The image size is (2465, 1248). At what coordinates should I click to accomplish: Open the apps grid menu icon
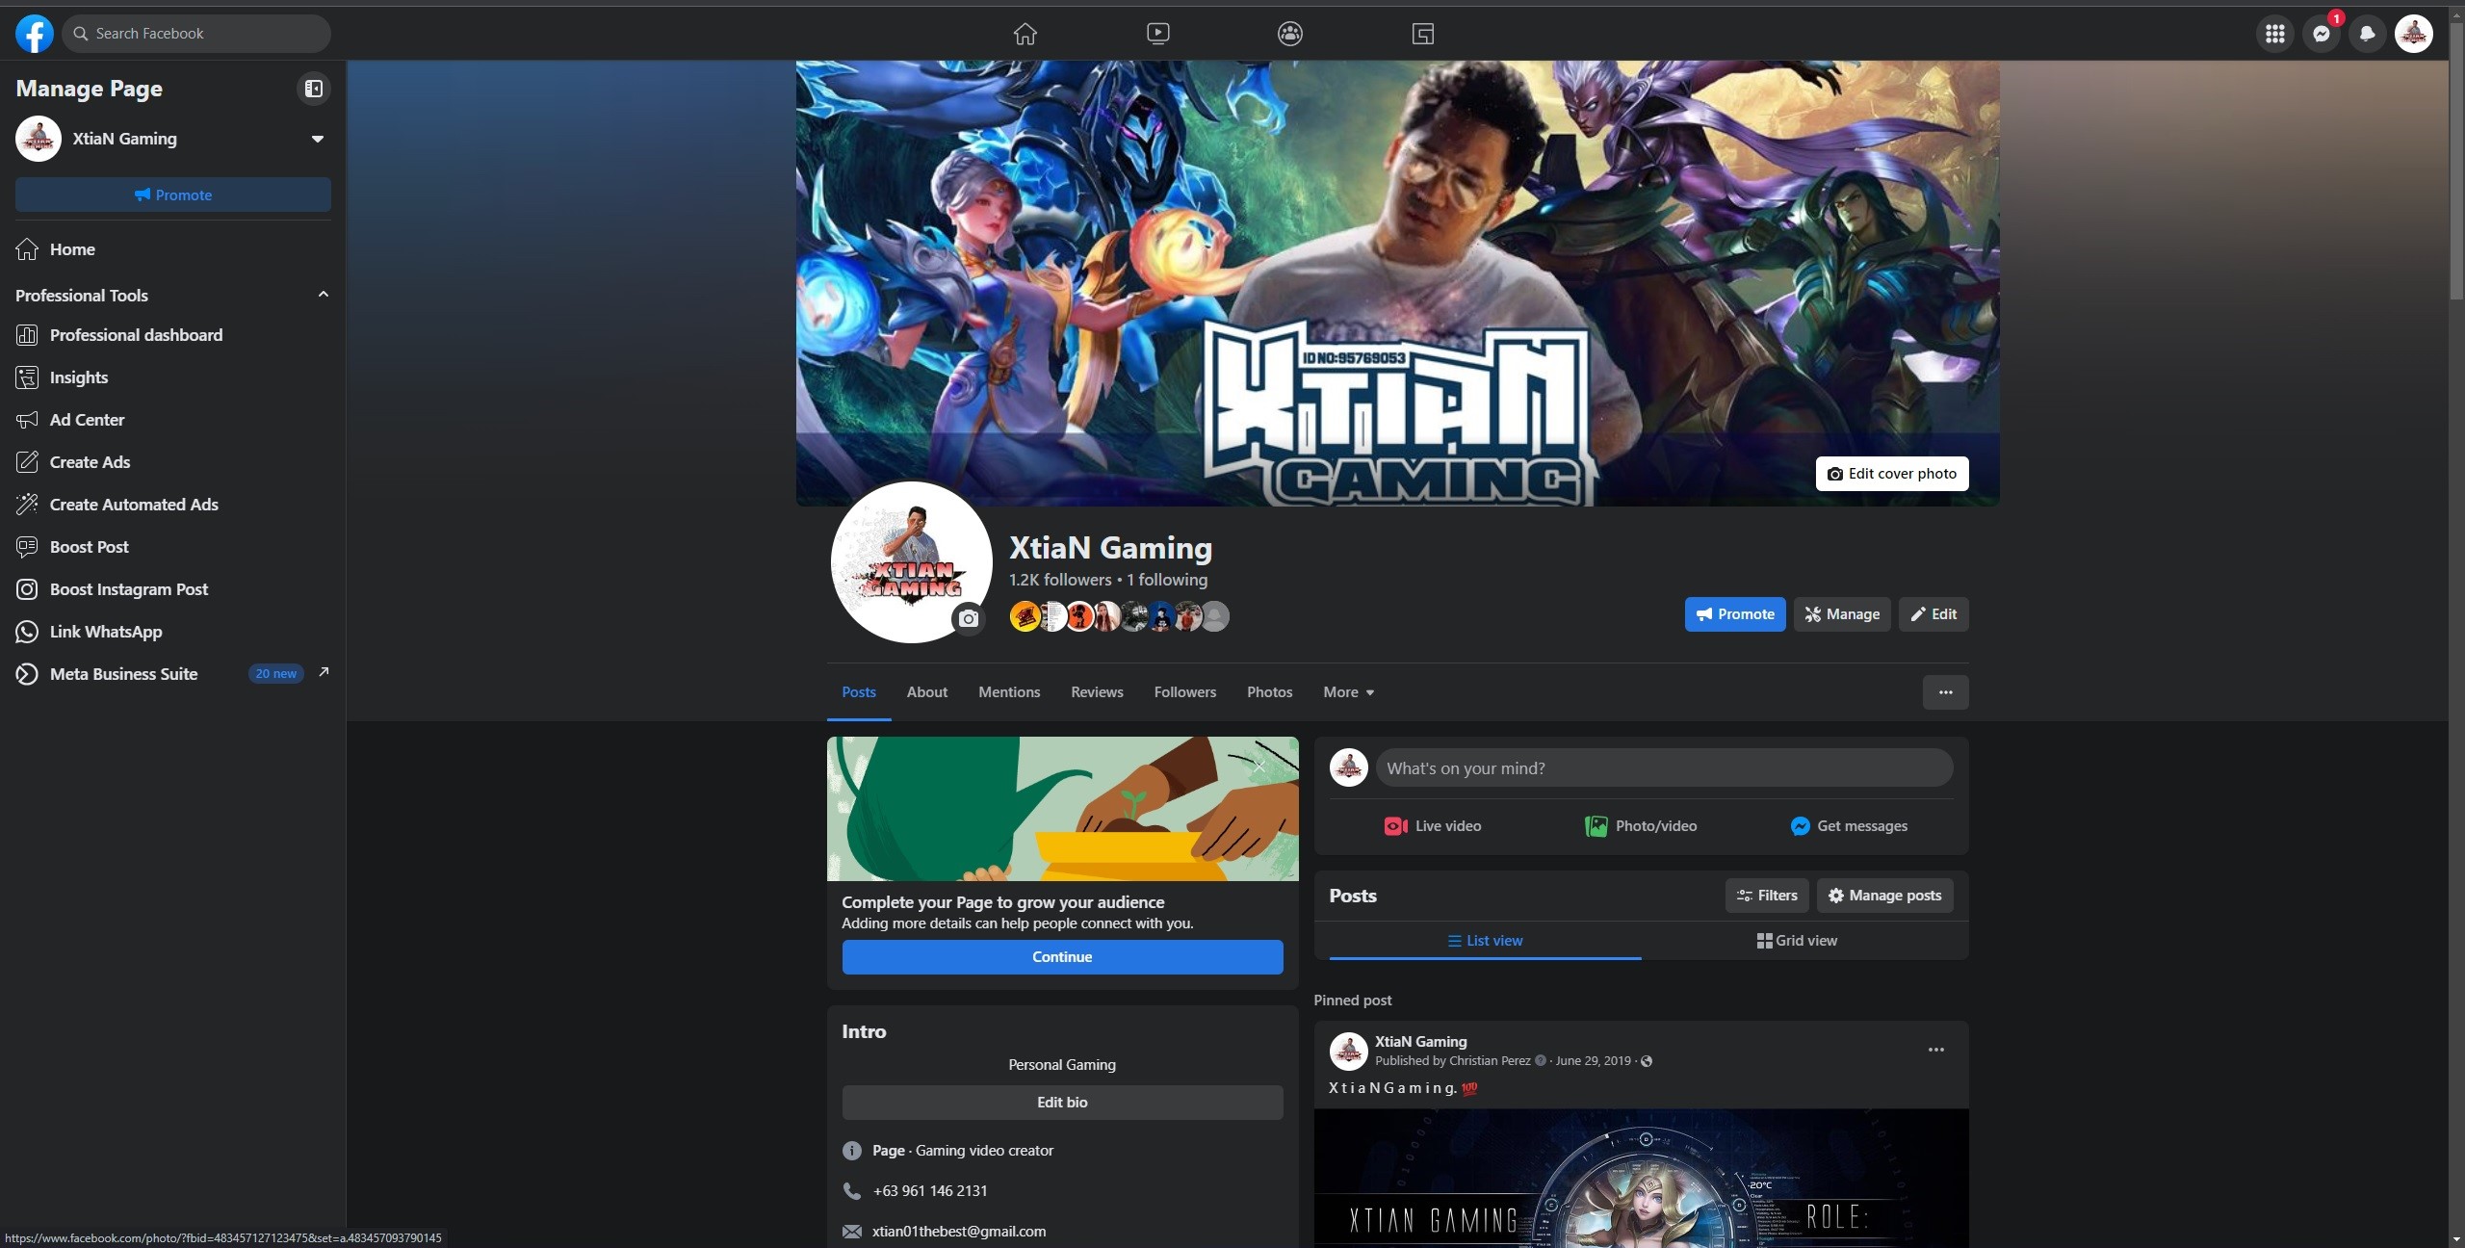[2274, 34]
